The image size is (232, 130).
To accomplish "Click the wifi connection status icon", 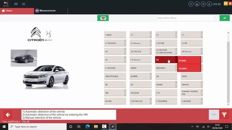I will 203,4.
